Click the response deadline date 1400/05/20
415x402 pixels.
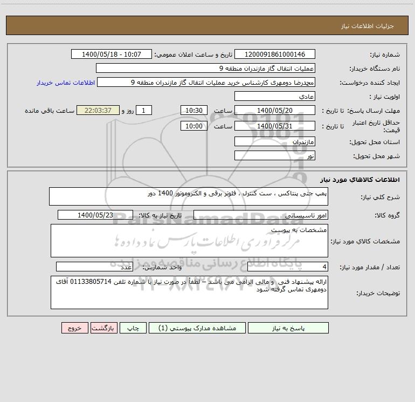click(x=275, y=110)
